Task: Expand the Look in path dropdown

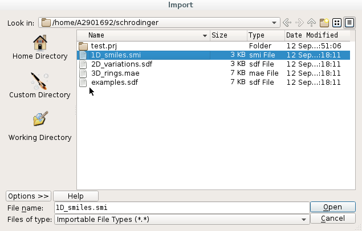Action: point(275,23)
